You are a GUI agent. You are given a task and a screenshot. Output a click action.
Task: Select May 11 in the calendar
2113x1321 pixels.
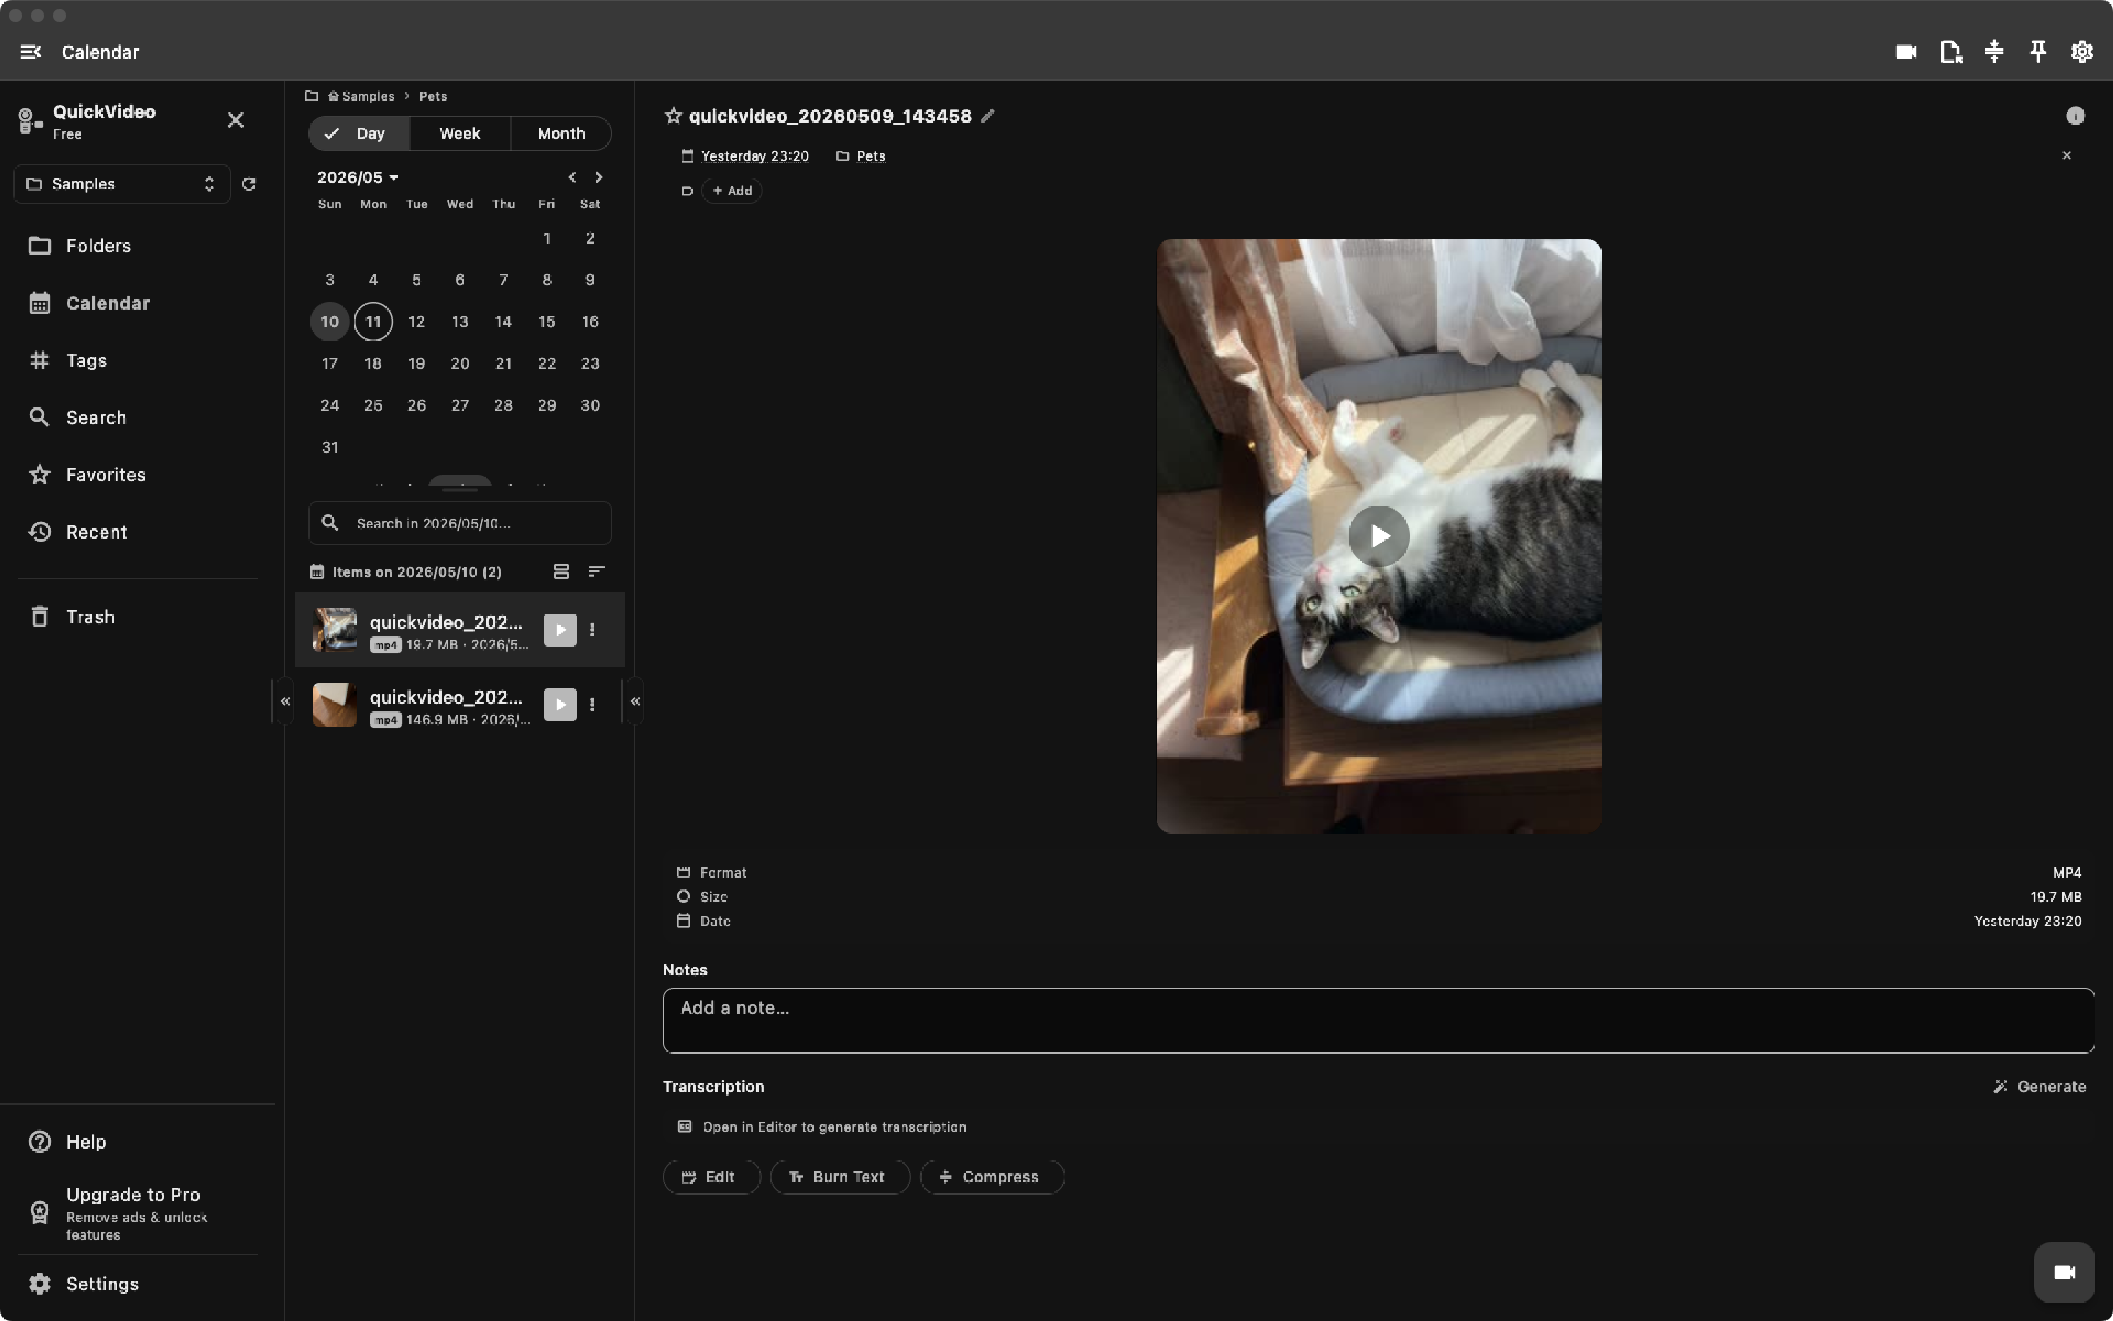[373, 321]
